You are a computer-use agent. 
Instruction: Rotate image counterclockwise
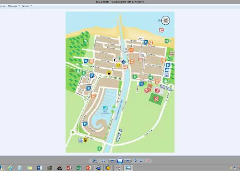135,160
